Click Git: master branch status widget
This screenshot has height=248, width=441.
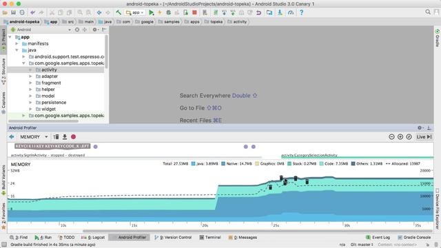click(362, 245)
